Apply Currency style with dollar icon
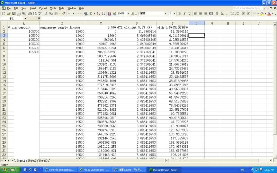277x173 pixels. 217,13
